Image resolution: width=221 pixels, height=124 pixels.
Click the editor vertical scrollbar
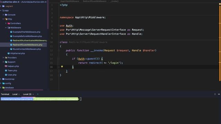coord(220,44)
